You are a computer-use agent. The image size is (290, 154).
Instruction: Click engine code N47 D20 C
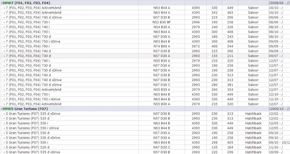pyautogui.click(x=162, y=147)
